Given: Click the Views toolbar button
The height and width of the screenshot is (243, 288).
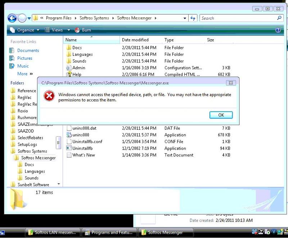Looking at the screenshot, I should point(54,30).
